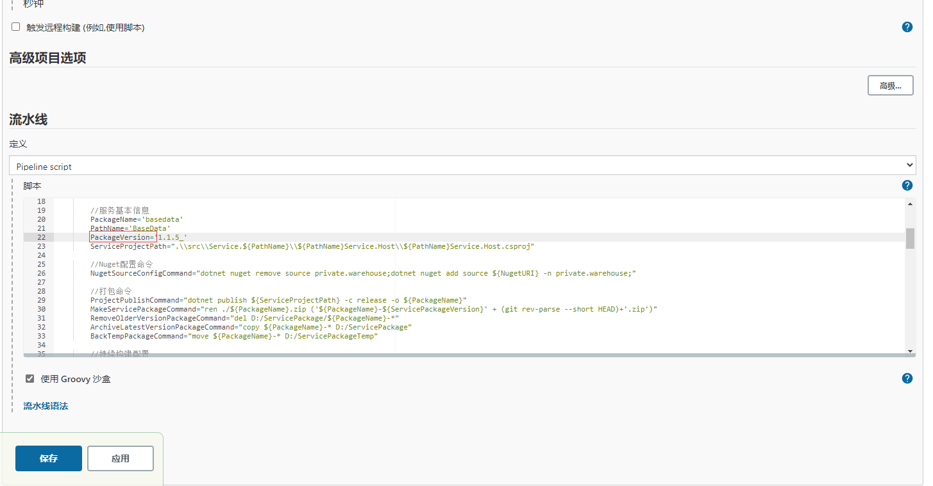
Task: Click 保存 to save the configuration
Action: pos(48,458)
